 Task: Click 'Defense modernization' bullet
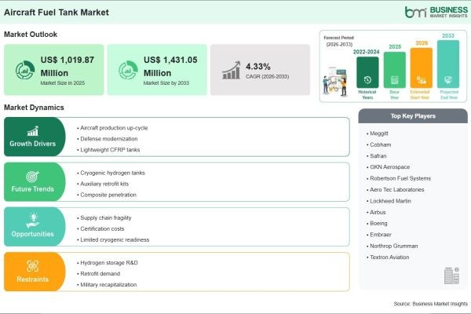pos(108,139)
